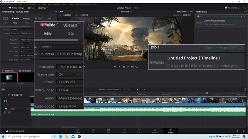Play in reverse in viewer
Viewport: 248px width, 139px height.
click(120, 67)
